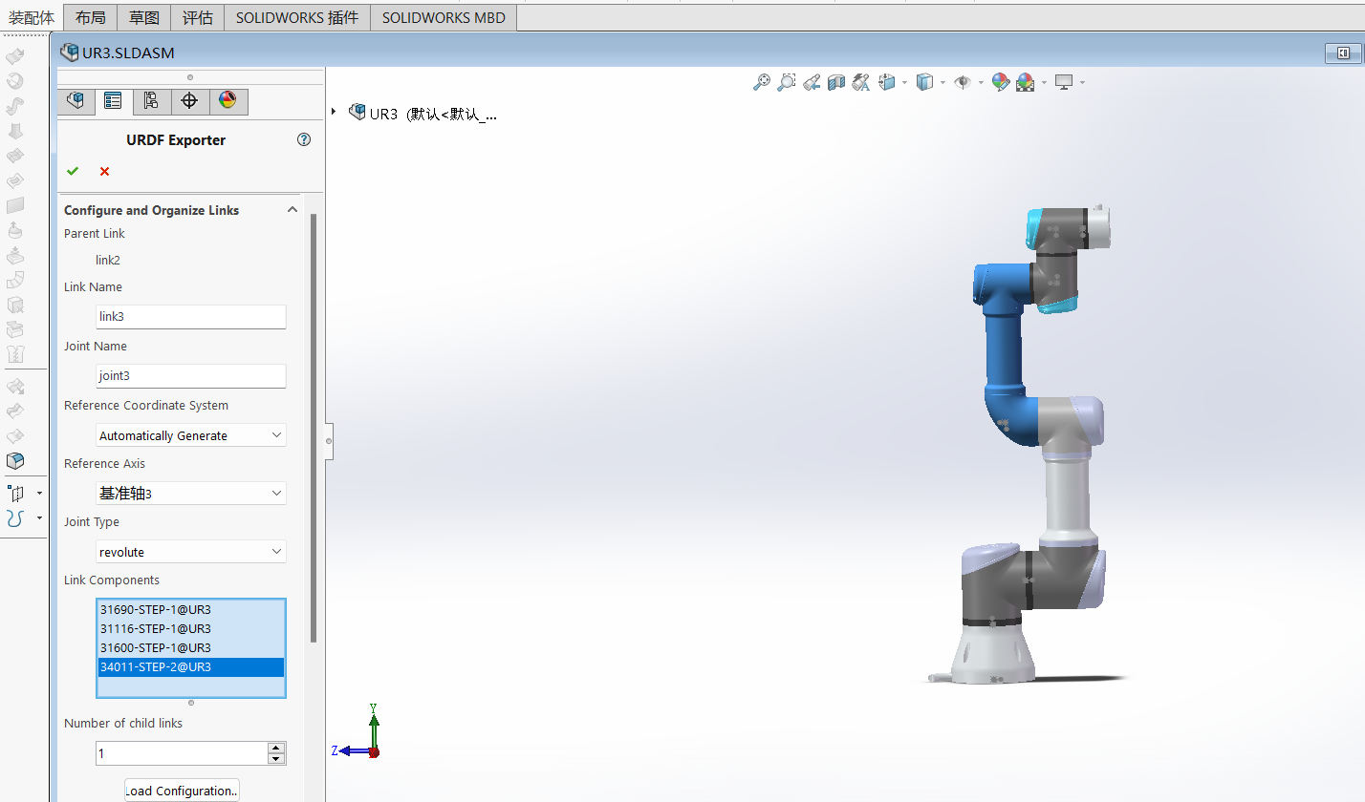Open the Zoom to Area tool
Image resolution: width=1365 pixels, height=802 pixels.
pos(786,82)
